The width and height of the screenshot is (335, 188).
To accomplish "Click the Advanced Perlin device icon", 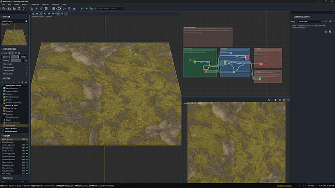I will (x=4, y=91).
